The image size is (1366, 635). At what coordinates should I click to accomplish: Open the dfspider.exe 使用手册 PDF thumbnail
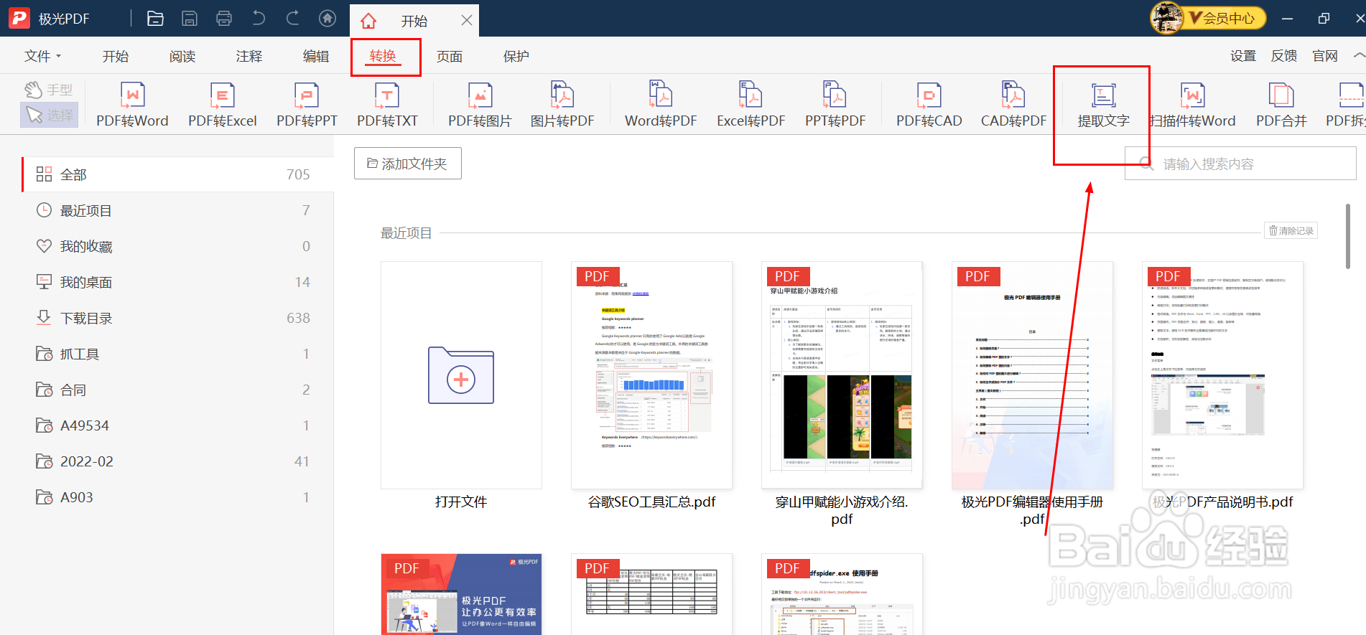(x=842, y=594)
